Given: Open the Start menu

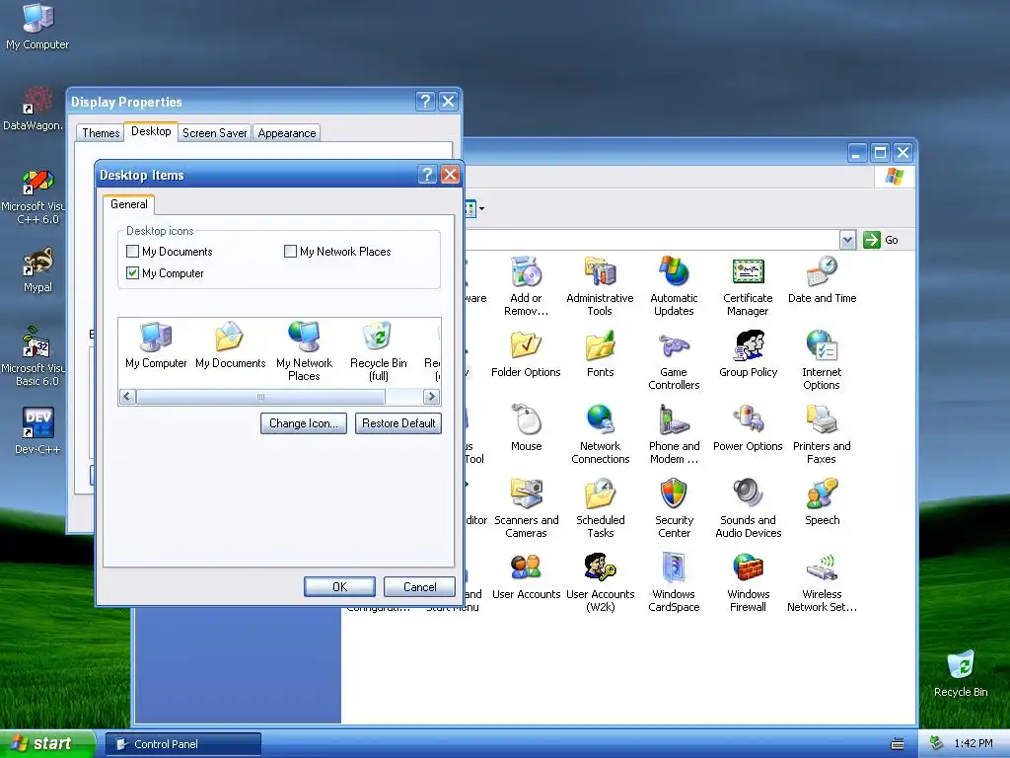Looking at the screenshot, I should point(46,743).
